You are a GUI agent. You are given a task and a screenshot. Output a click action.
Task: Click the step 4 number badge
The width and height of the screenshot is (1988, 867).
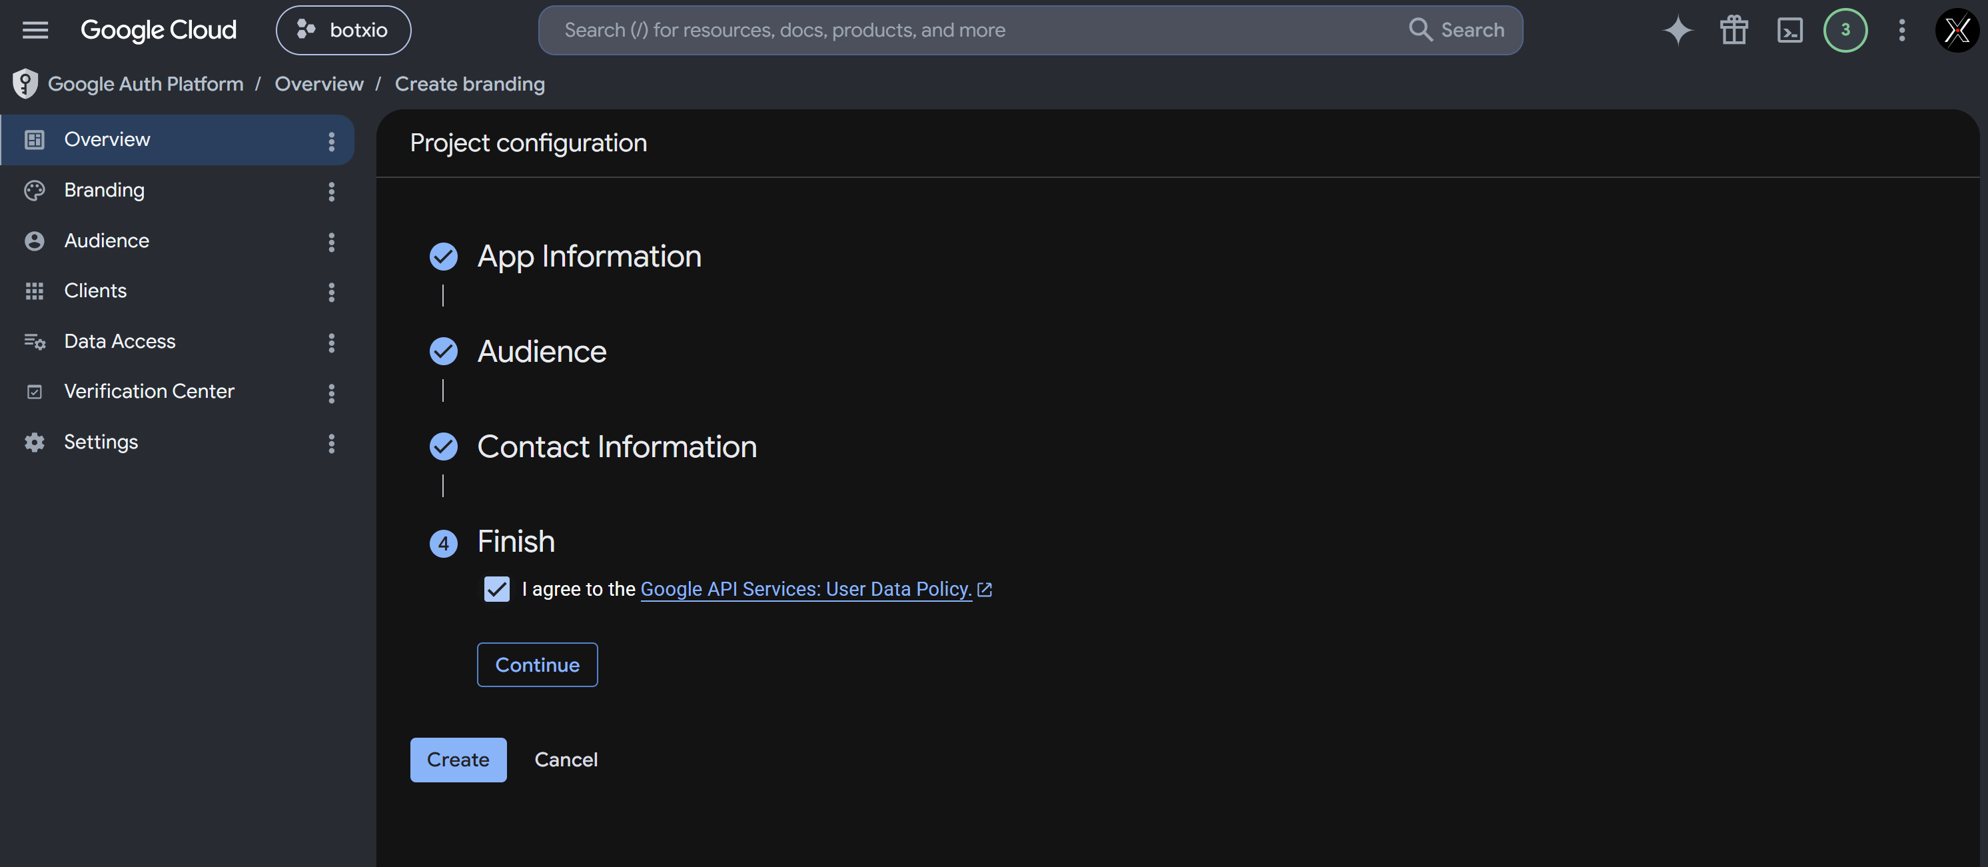444,544
